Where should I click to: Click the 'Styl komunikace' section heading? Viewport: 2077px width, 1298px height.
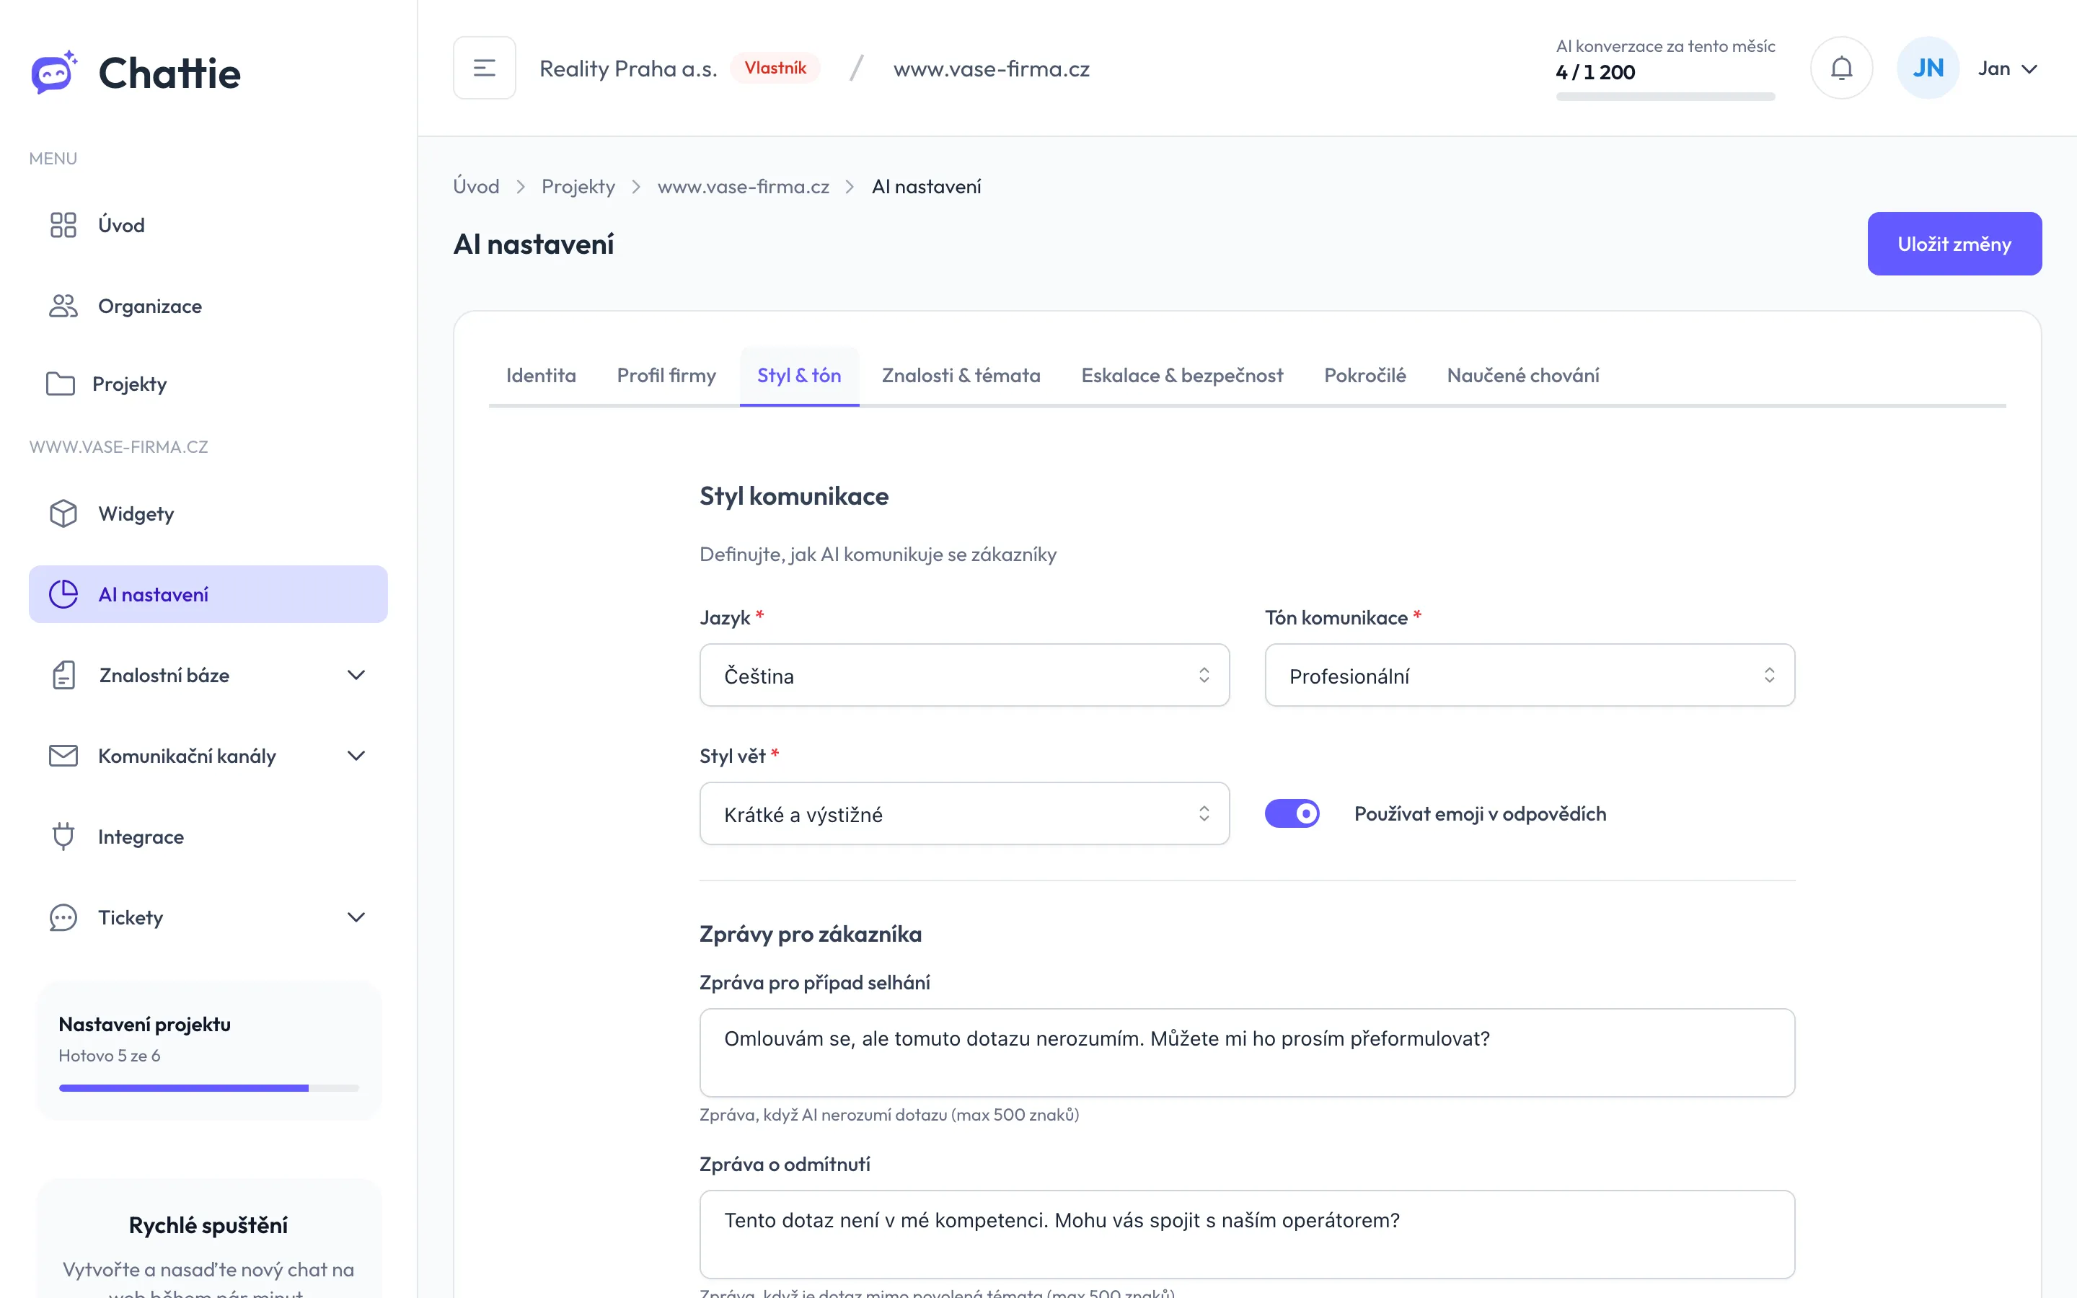coord(794,495)
